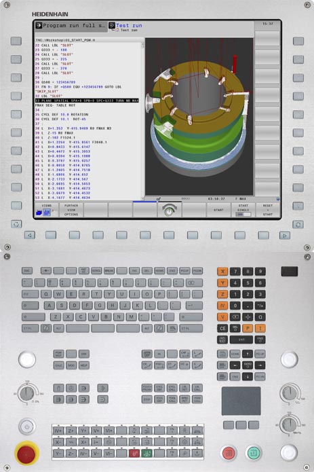Shift softkey row with left arrow key
The width and height of the screenshot is (314, 472).
pos(29,235)
